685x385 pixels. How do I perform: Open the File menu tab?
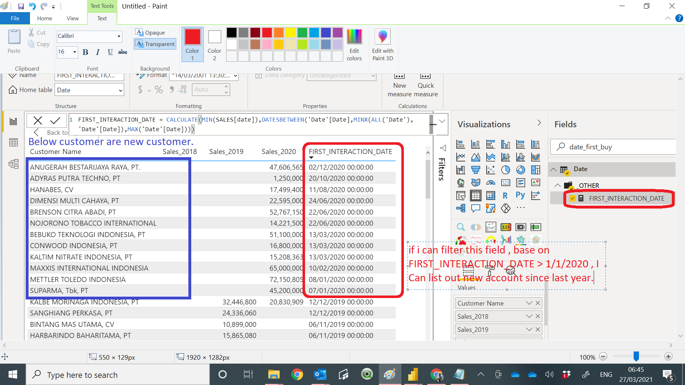pyautogui.click(x=15, y=18)
